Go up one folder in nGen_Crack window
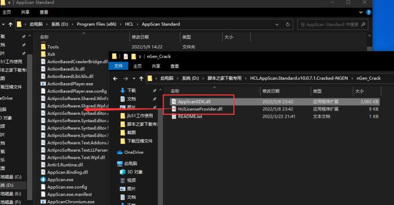 (x=141, y=78)
